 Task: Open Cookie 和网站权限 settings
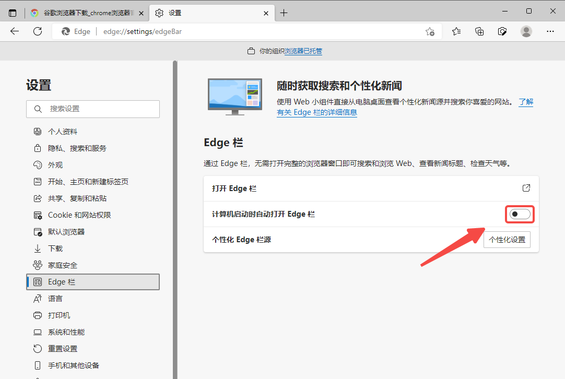pos(79,215)
